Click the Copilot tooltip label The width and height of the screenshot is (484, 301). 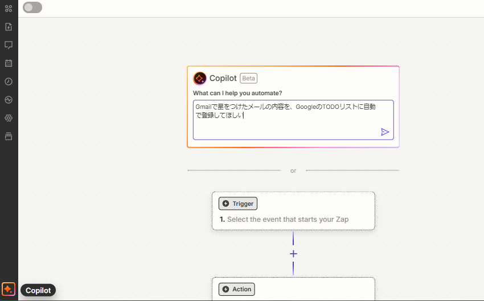38,291
